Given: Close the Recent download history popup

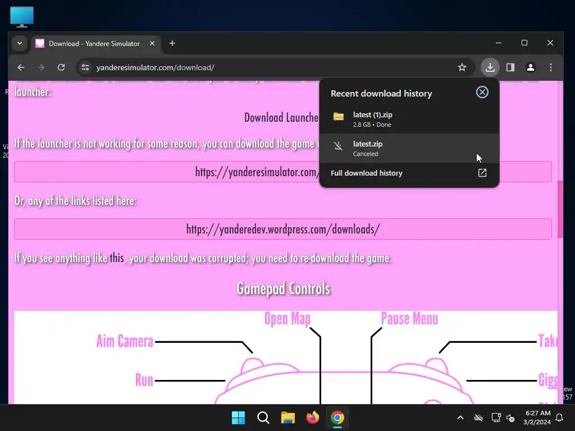Looking at the screenshot, I should pos(482,93).
